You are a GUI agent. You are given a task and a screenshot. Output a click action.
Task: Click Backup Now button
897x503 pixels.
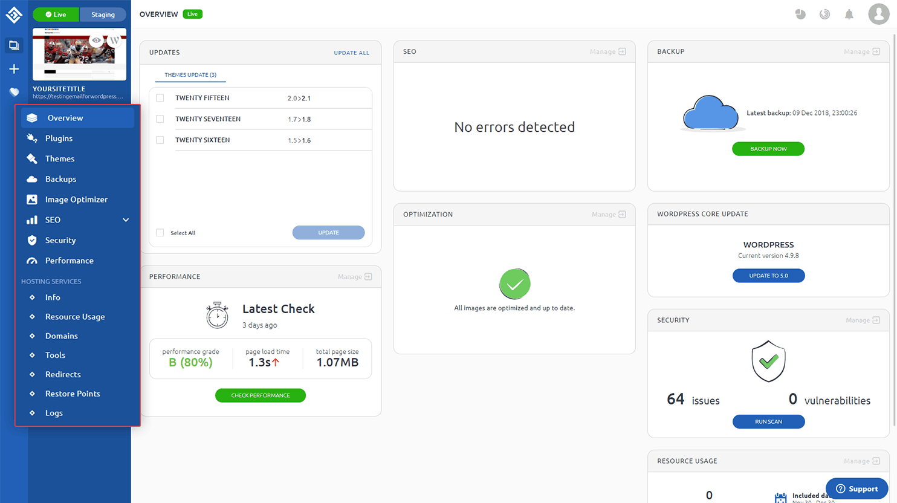(x=768, y=149)
